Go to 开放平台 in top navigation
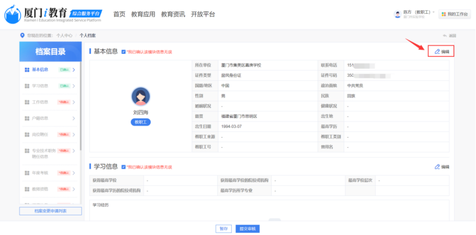Image resolution: width=476 pixels, height=235 pixels. [203, 14]
